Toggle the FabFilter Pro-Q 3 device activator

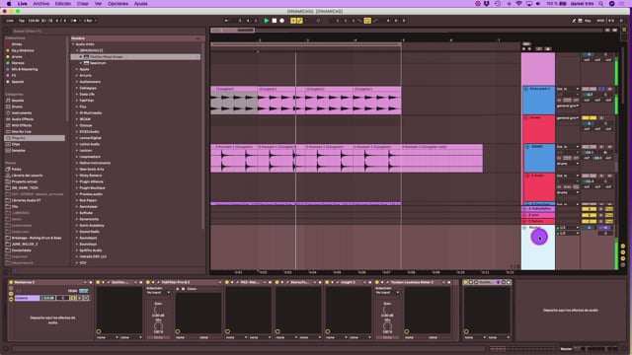point(148,283)
